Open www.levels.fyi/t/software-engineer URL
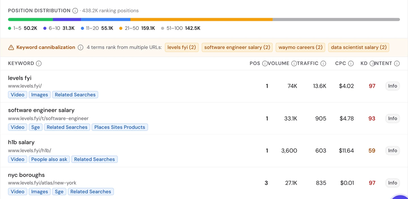Viewport: 408px width, 199px height. coord(48,118)
